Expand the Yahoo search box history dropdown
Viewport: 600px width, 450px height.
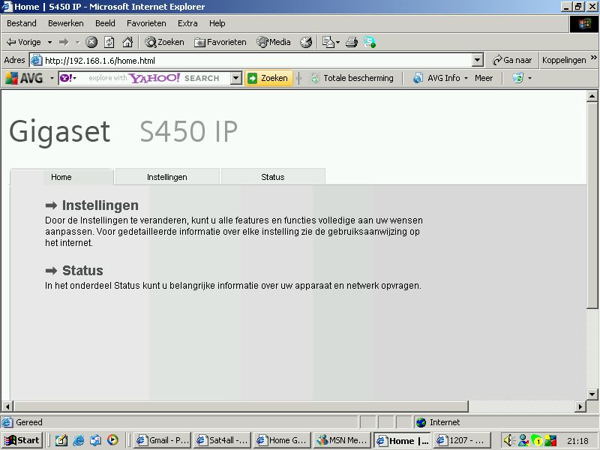coord(236,78)
